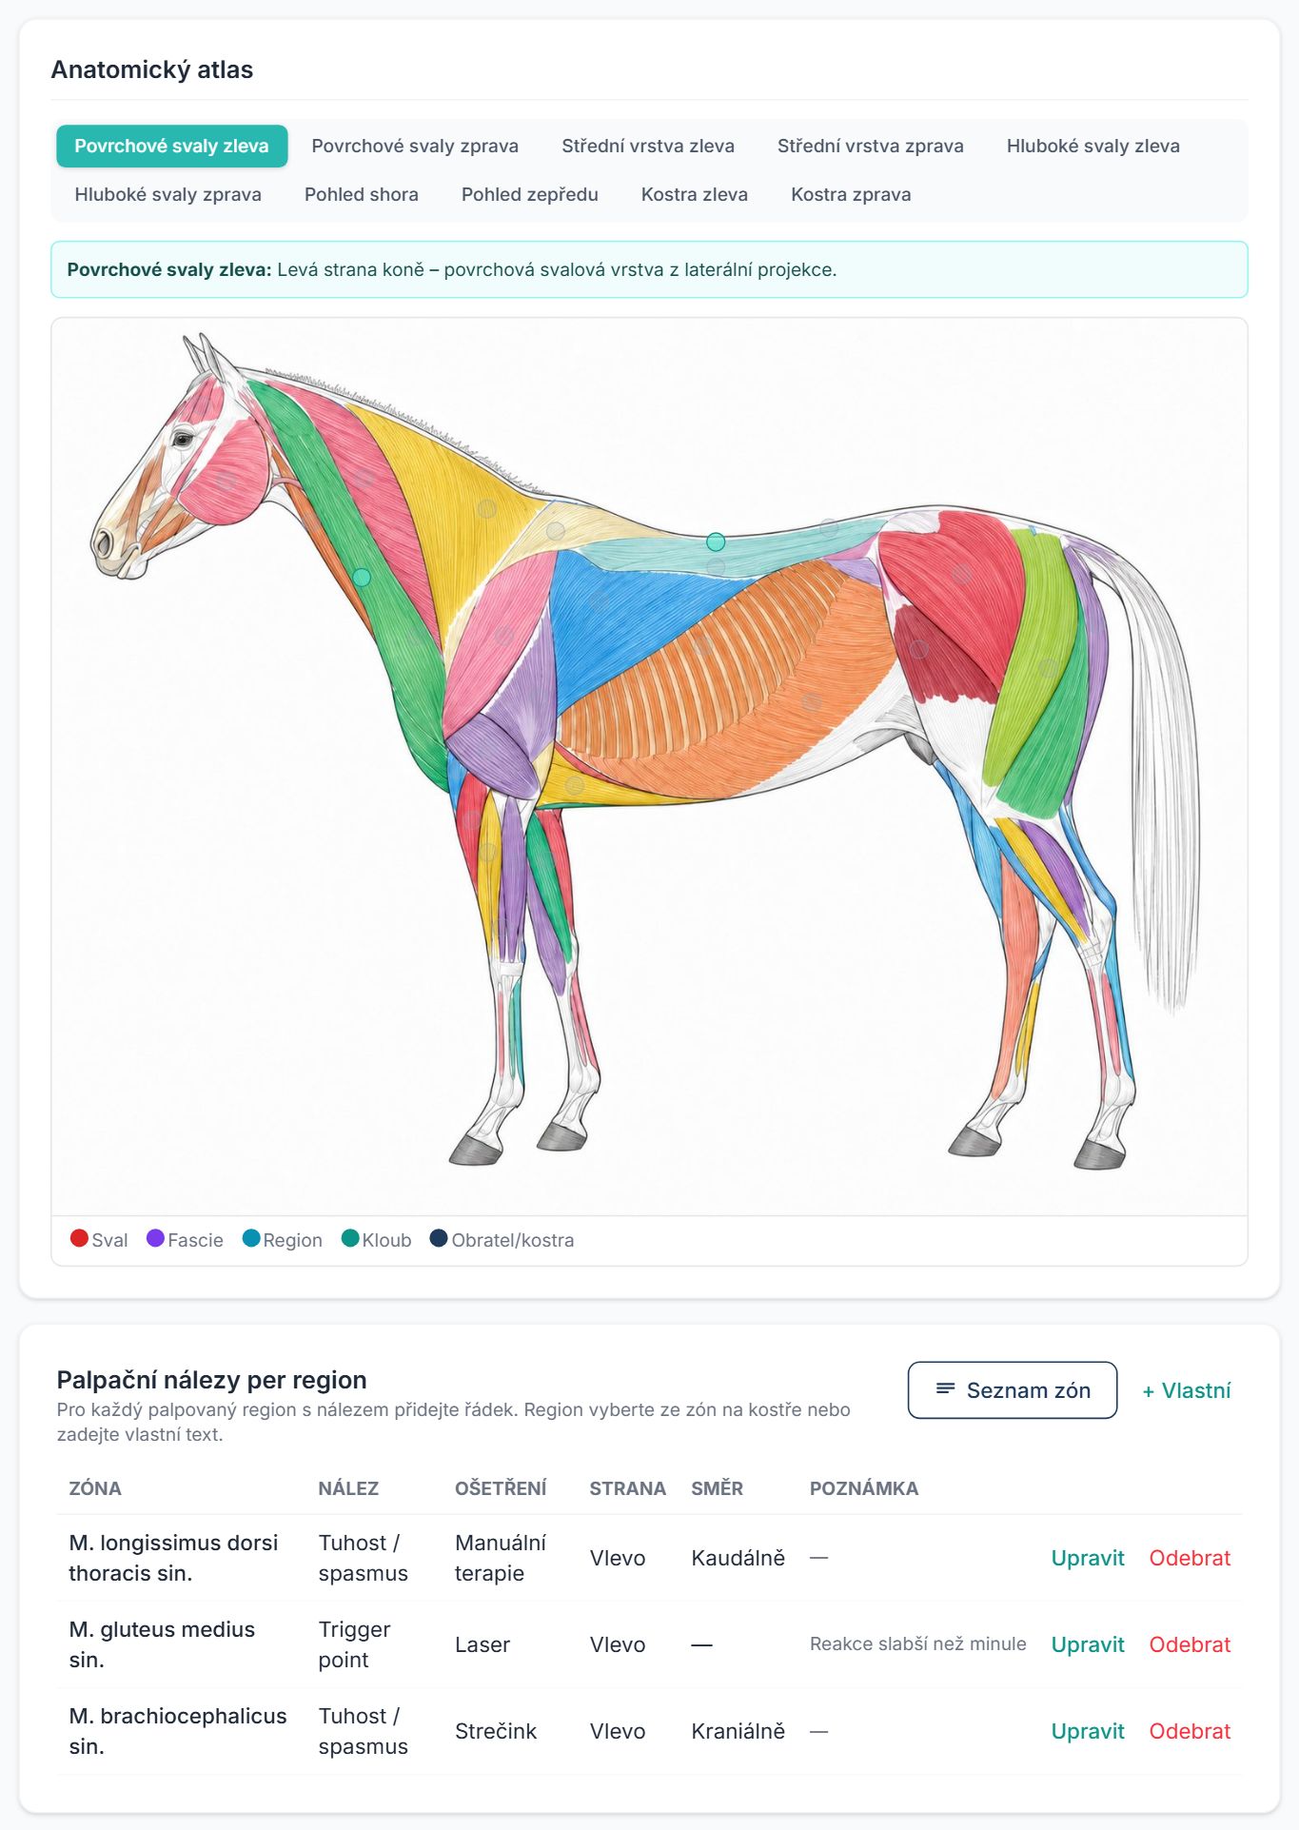Viewport: 1299px width, 1830px height.
Task: Click the green marker on the horse's neck
Action: coord(362,577)
